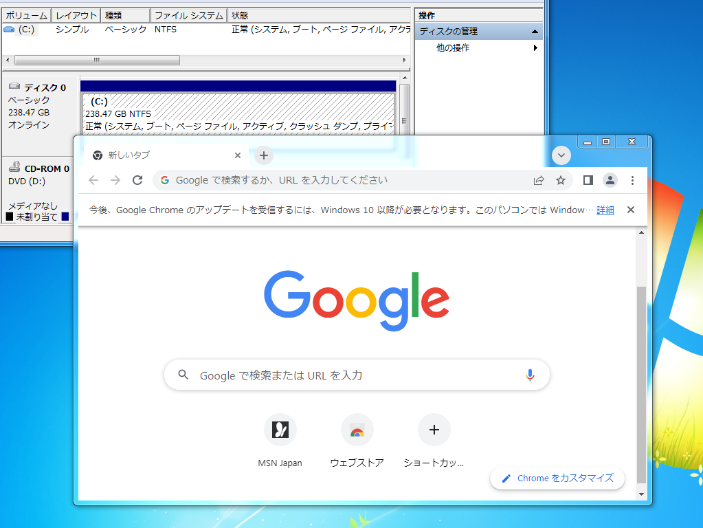Activate the voice search microphone
Viewport: 703px width, 528px height.
coord(530,374)
